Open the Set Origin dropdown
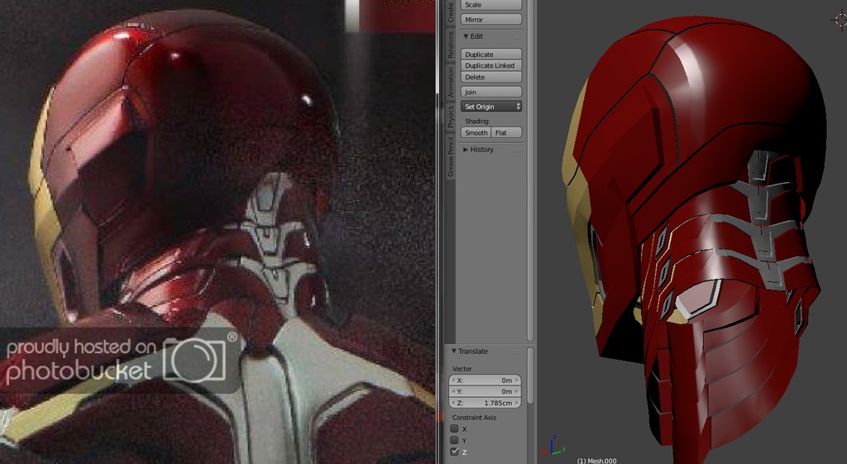This screenshot has width=847, height=464. (x=491, y=107)
